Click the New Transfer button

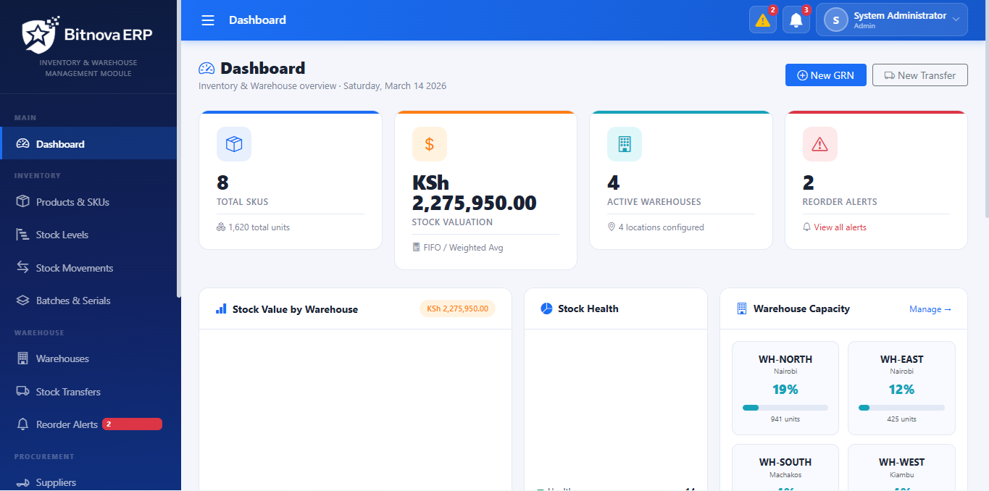(x=920, y=75)
